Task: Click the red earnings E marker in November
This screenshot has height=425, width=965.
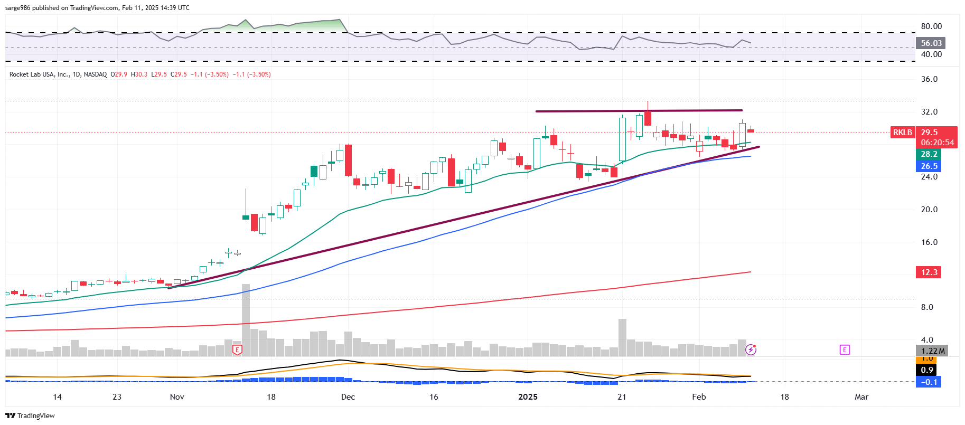Action: pyautogui.click(x=237, y=350)
